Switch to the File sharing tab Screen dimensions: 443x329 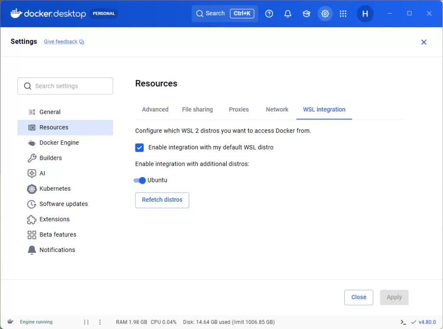[x=197, y=110]
